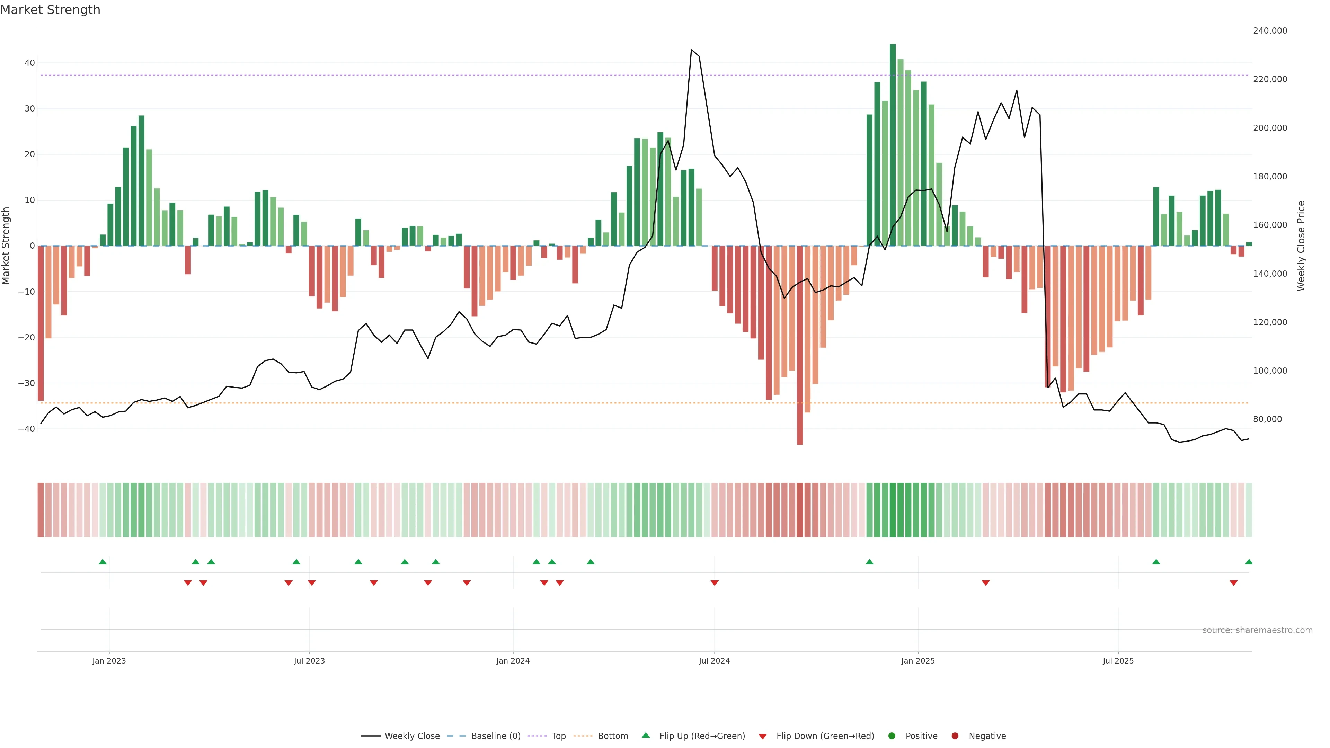Click the green Positive legend dot
This screenshot has height=748, width=1330.
(892, 736)
